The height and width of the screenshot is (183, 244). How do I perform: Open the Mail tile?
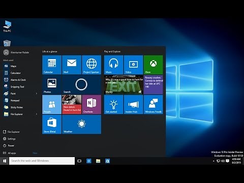coord(72,65)
